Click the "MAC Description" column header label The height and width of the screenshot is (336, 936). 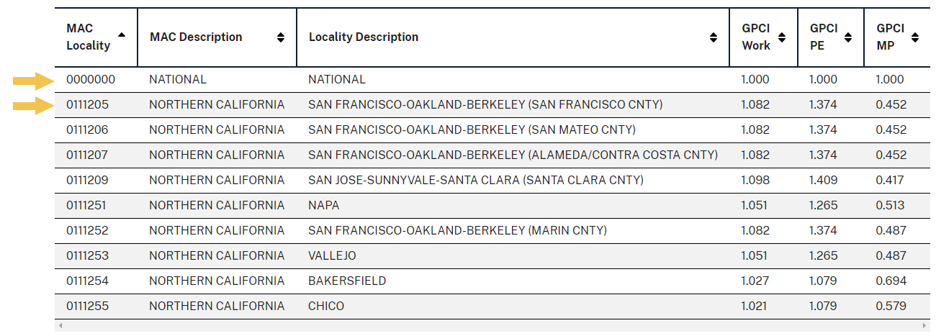[x=196, y=37]
